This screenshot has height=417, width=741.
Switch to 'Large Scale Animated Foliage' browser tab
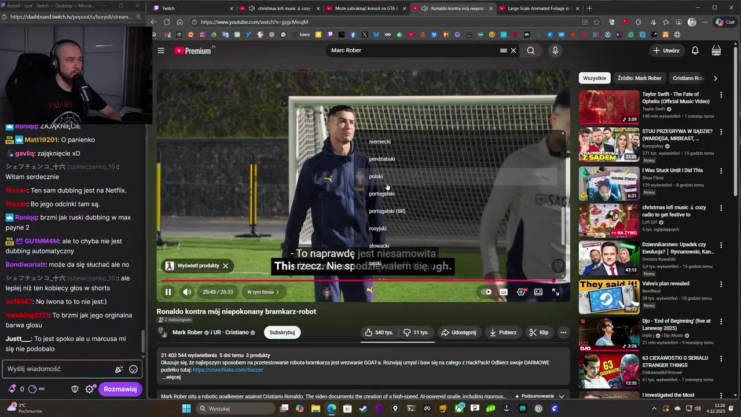[x=538, y=8]
